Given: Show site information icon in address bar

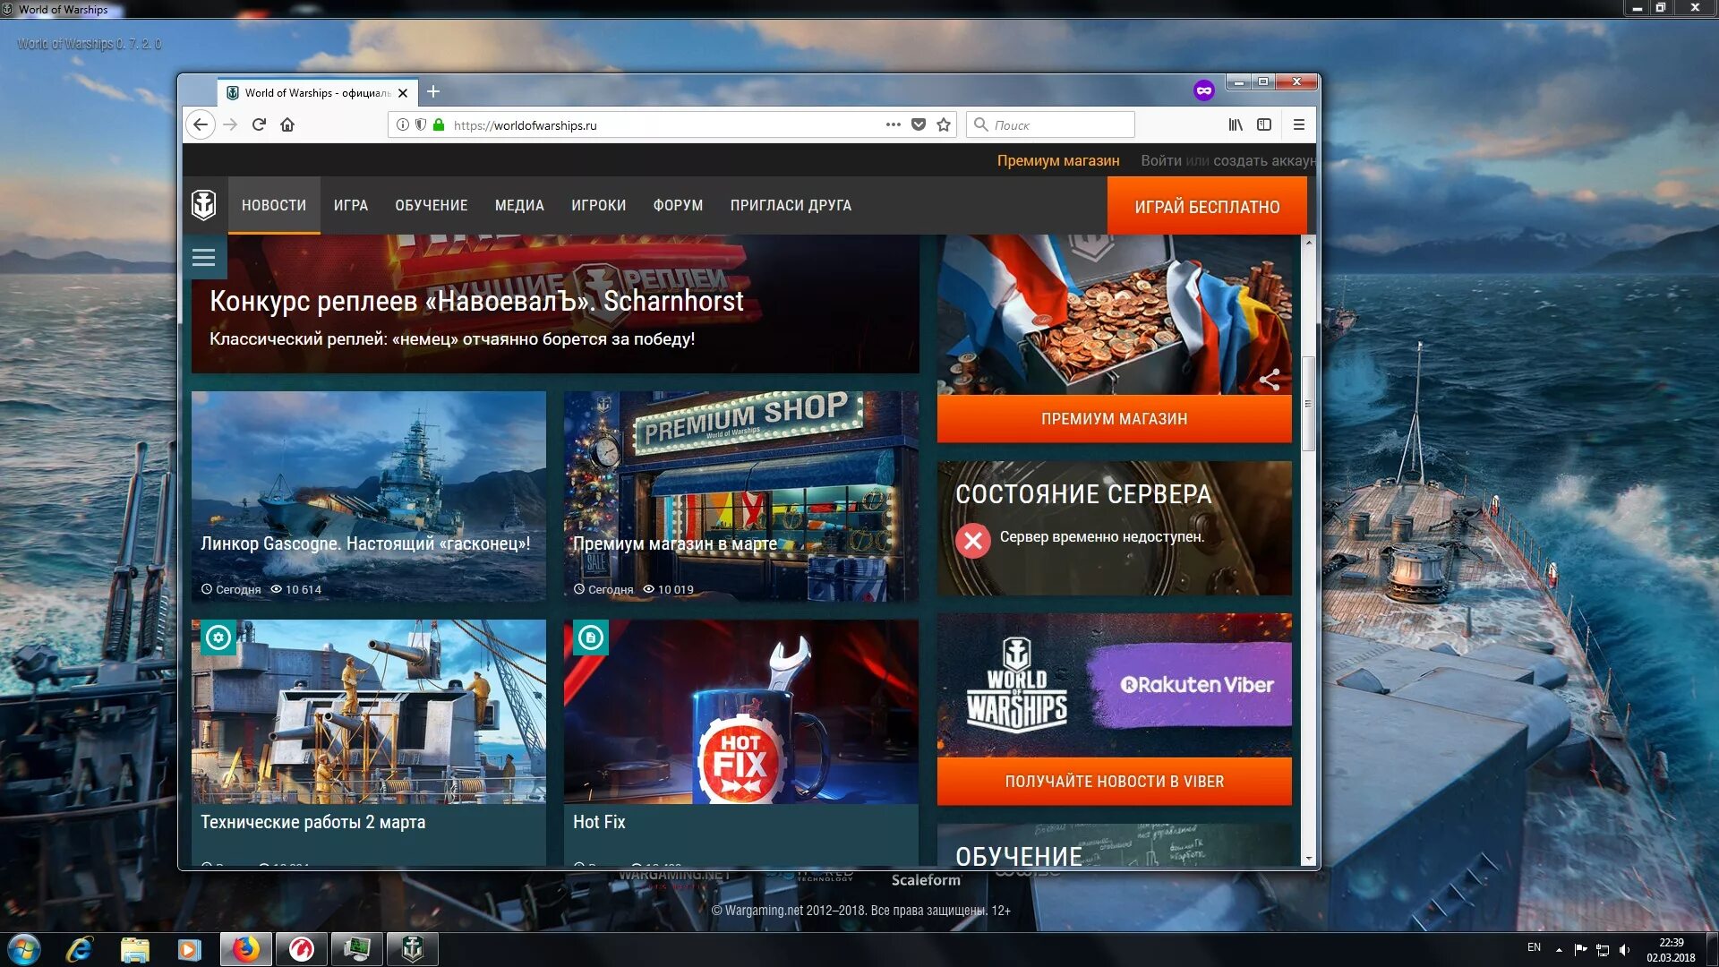Looking at the screenshot, I should (403, 124).
